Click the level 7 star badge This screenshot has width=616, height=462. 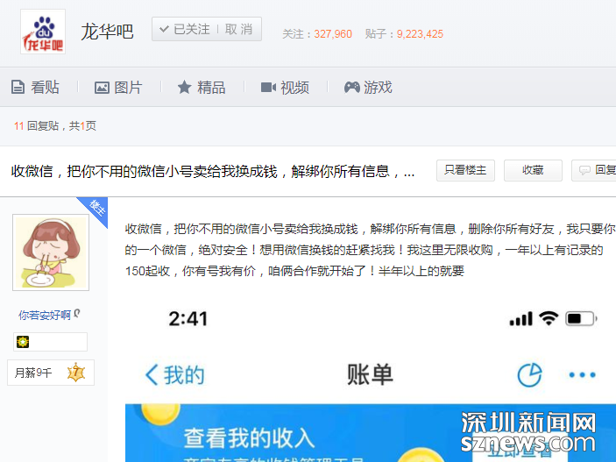pyautogui.click(x=75, y=372)
